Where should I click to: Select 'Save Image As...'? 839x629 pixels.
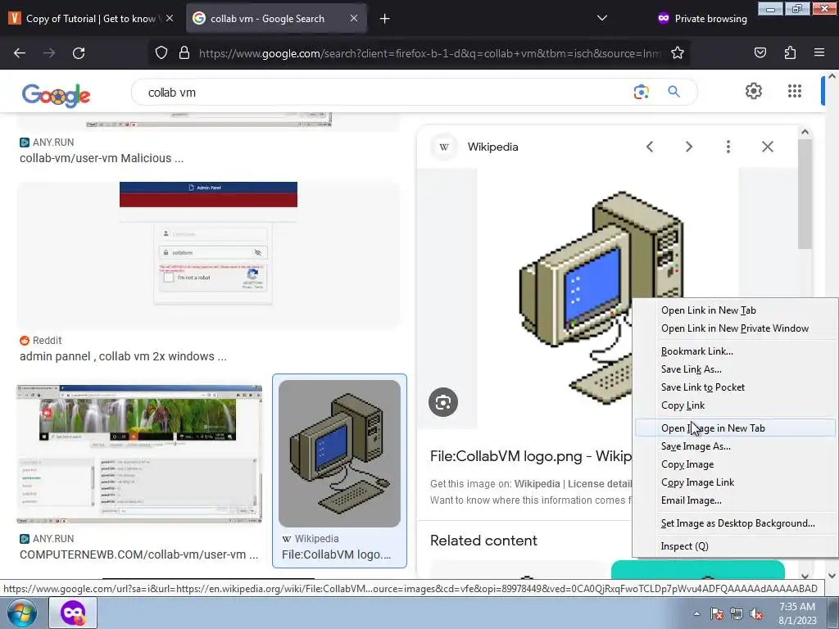(696, 446)
